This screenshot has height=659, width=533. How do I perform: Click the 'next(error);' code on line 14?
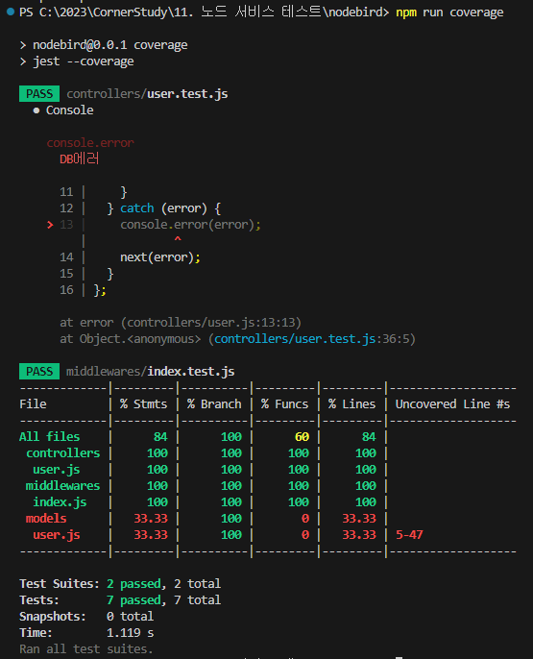coord(160,257)
